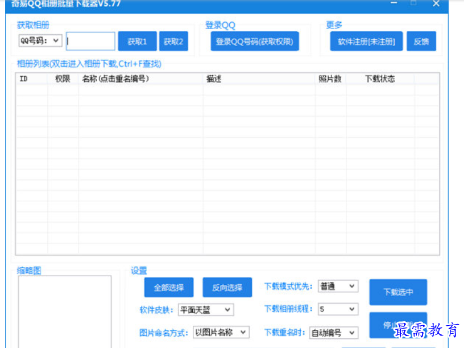
Task: Click the 权限 column header
Action: (x=63, y=79)
